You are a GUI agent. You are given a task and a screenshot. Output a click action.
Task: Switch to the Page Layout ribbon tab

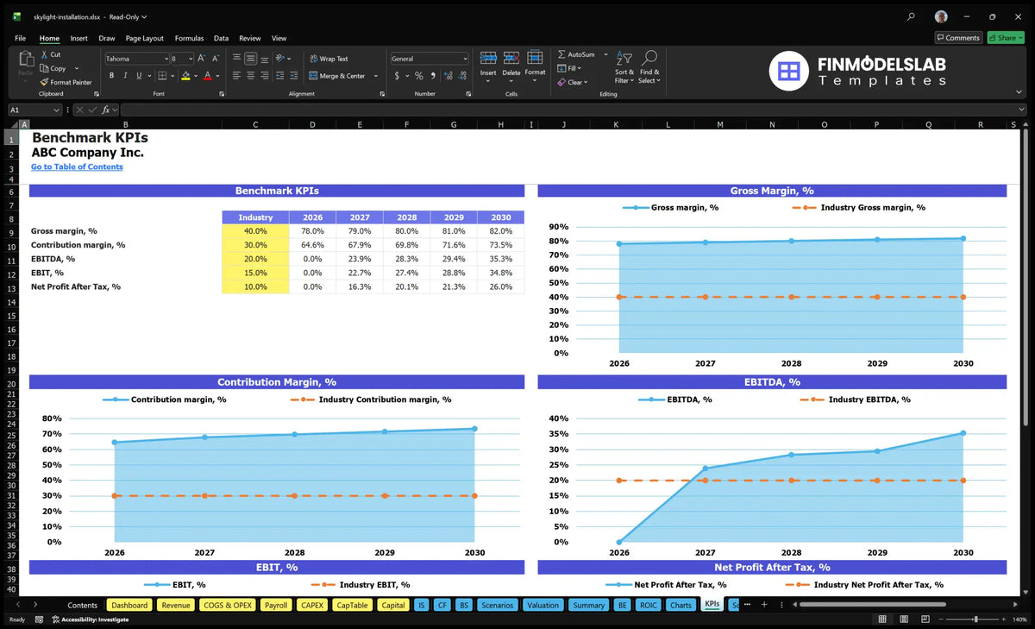tap(144, 38)
